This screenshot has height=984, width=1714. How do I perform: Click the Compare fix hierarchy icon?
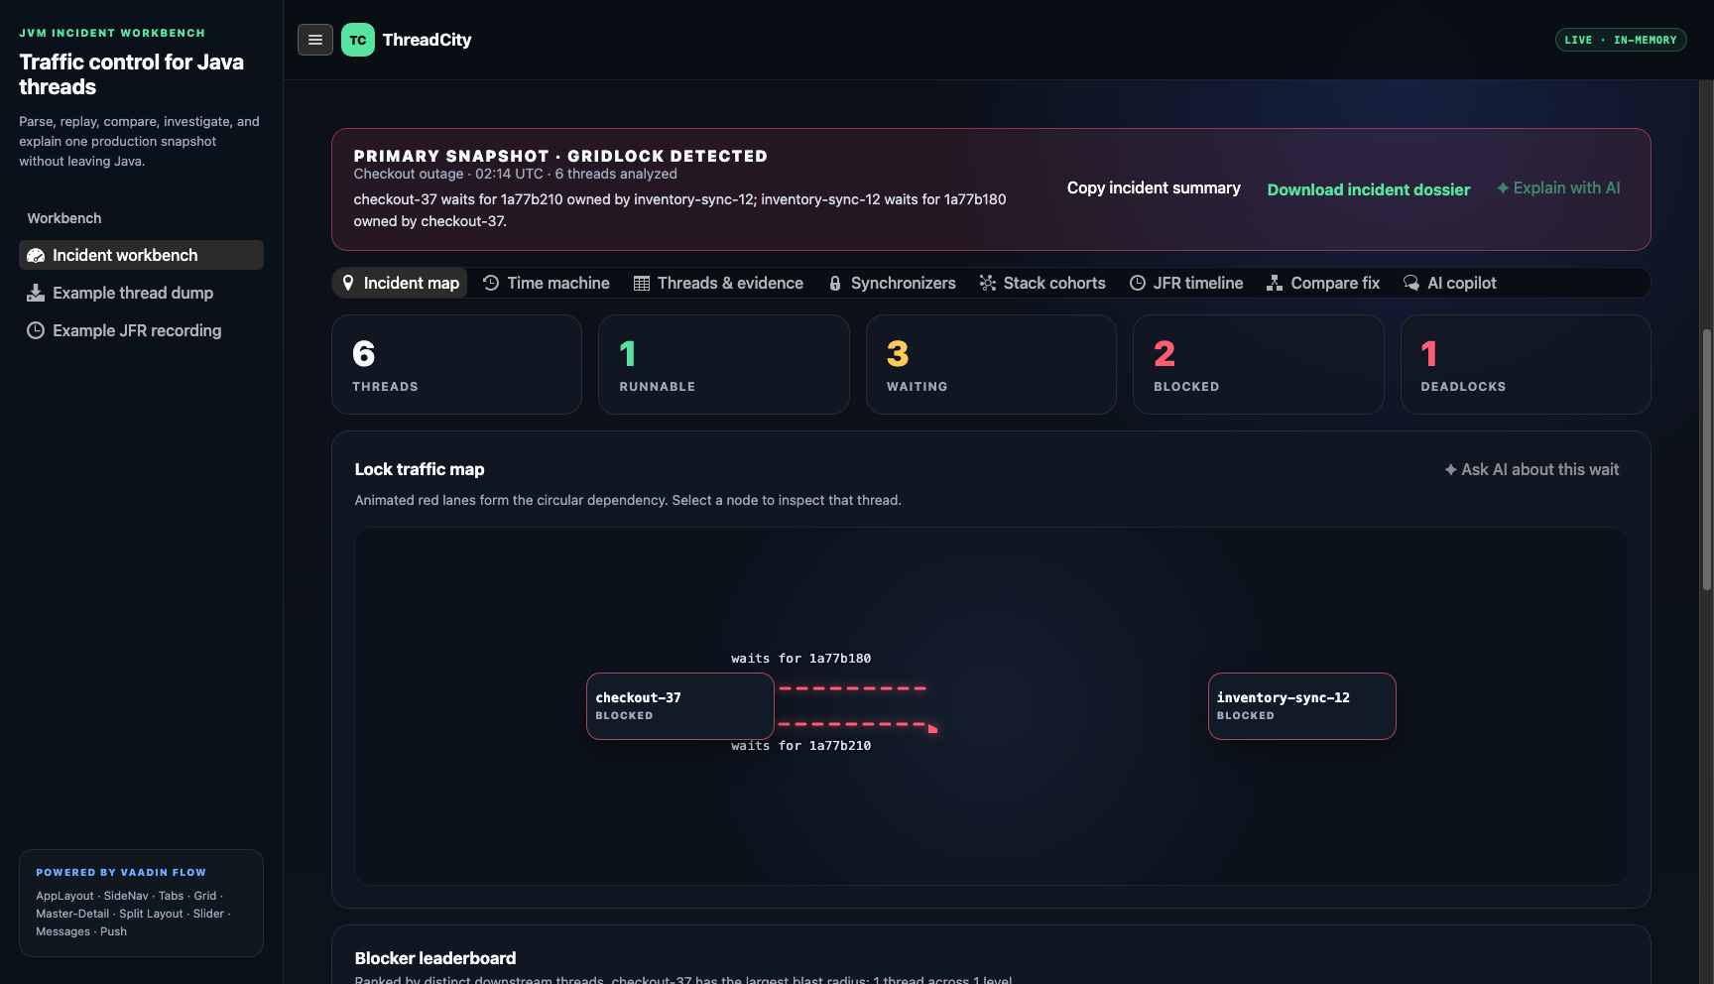pos(1275,283)
